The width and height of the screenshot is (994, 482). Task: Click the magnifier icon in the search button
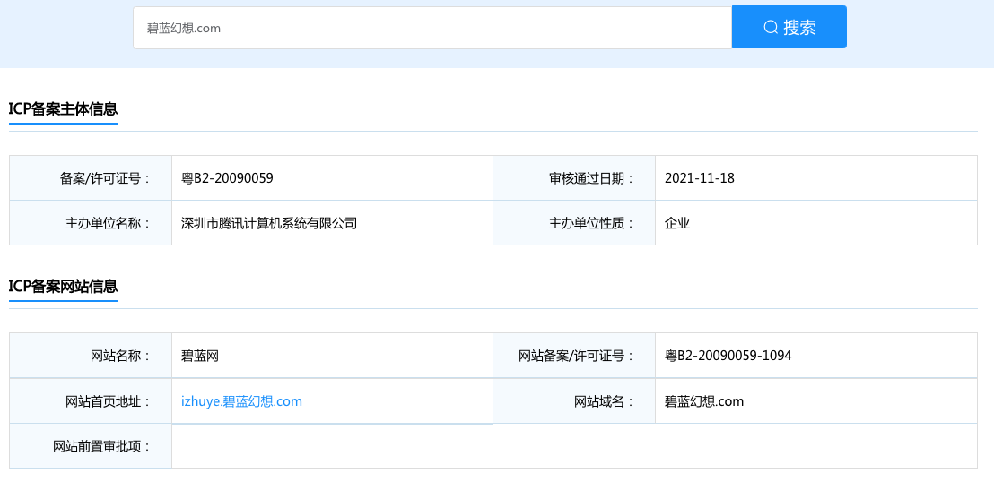click(770, 28)
